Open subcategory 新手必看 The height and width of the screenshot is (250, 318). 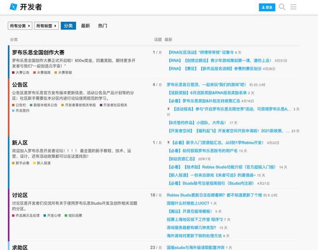21,163
